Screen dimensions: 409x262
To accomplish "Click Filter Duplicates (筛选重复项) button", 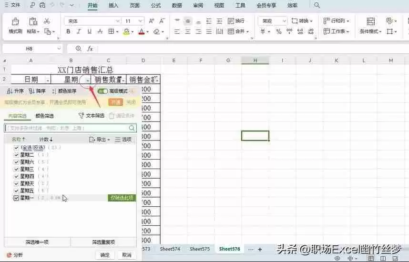I will [103, 242].
